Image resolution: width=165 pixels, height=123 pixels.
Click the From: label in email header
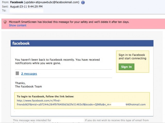pyautogui.click(x=5, y=2)
